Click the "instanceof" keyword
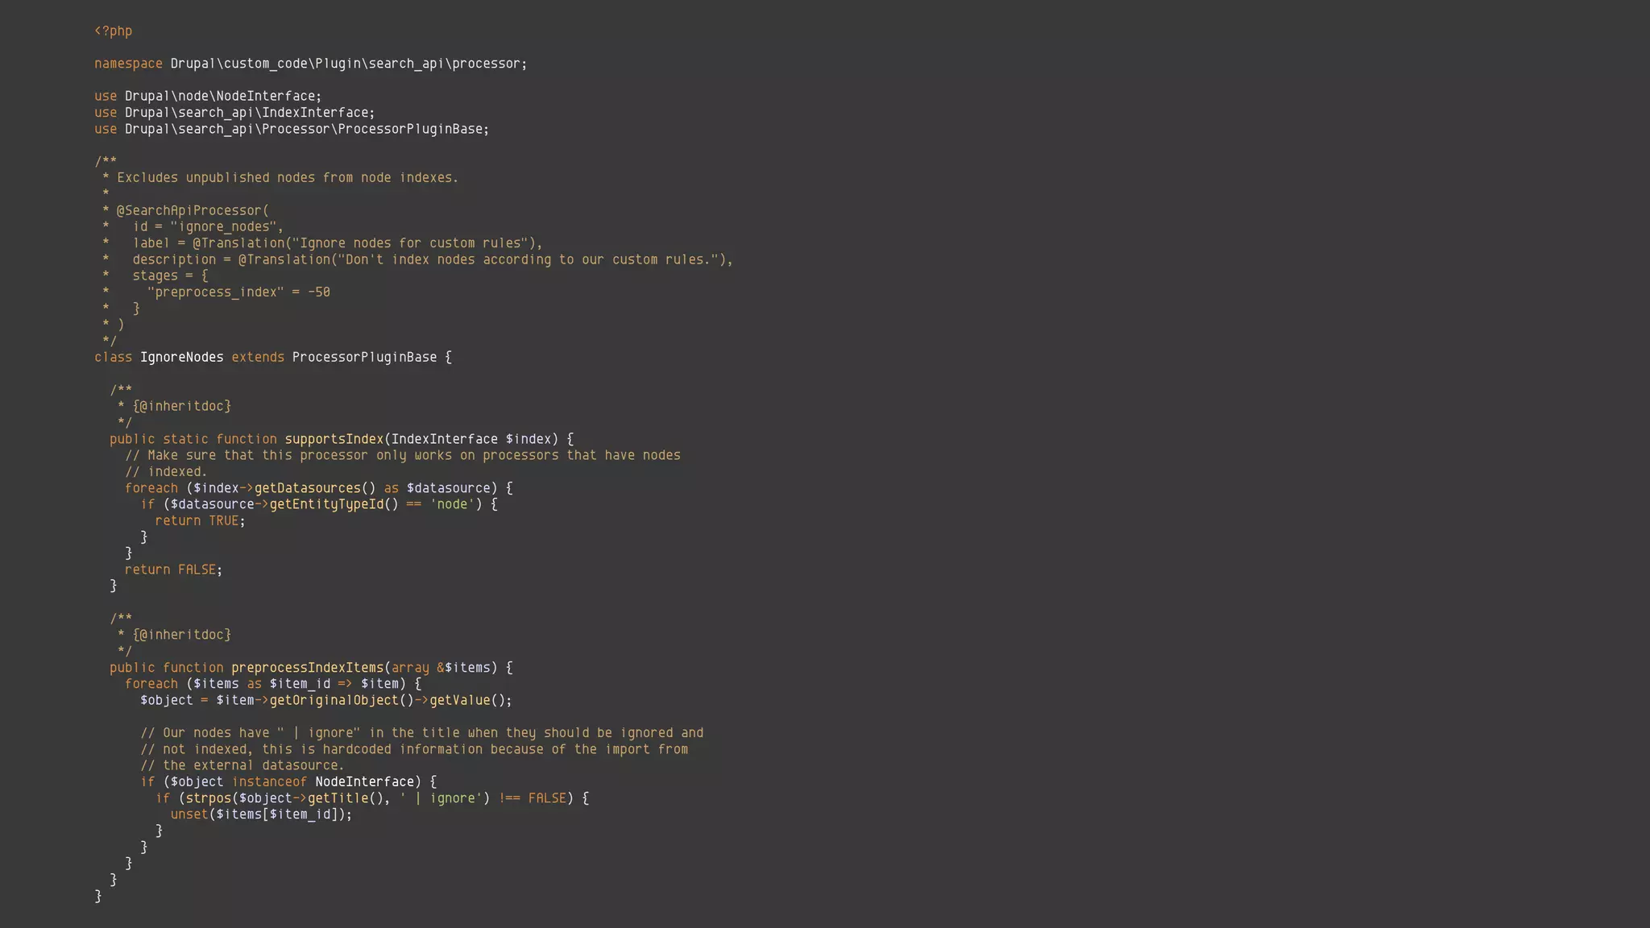Viewport: 1650px width, 928px height. [x=269, y=782]
